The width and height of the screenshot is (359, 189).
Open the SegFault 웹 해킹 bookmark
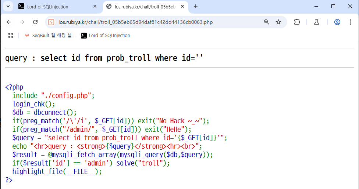coord(50,36)
